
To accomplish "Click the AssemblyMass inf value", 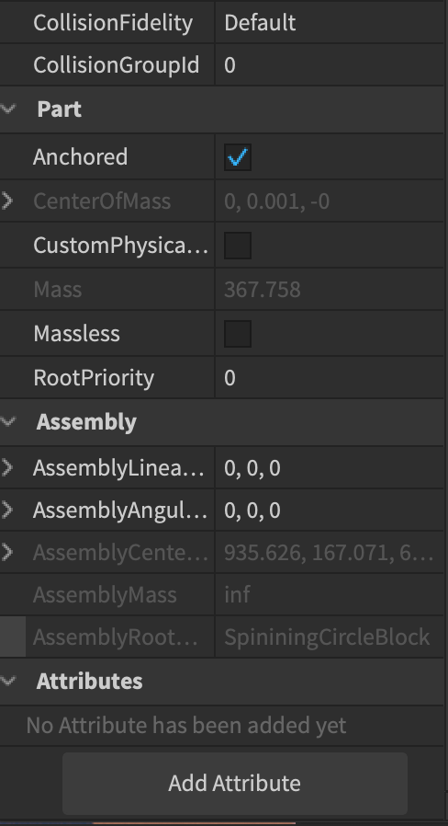I will pos(237,595).
